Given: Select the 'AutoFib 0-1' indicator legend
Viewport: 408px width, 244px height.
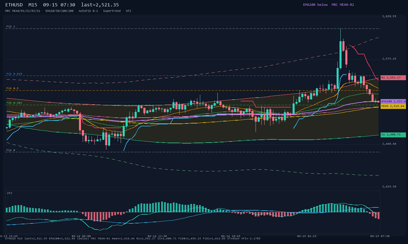Looking at the screenshot, I should pyautogui.click(x=88, y=11).
